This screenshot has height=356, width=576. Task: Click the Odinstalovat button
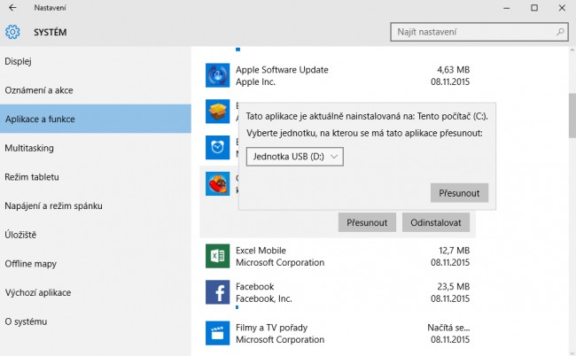coord(436,222)
